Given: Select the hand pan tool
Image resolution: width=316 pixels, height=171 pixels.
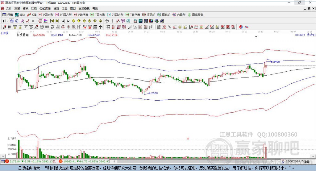Looking at the screenshot, I should 107,21.
